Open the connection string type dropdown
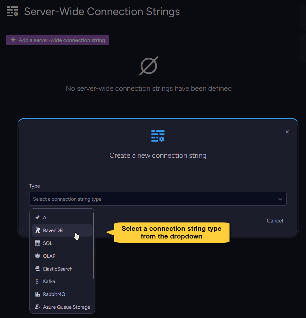 pos(158,199)
